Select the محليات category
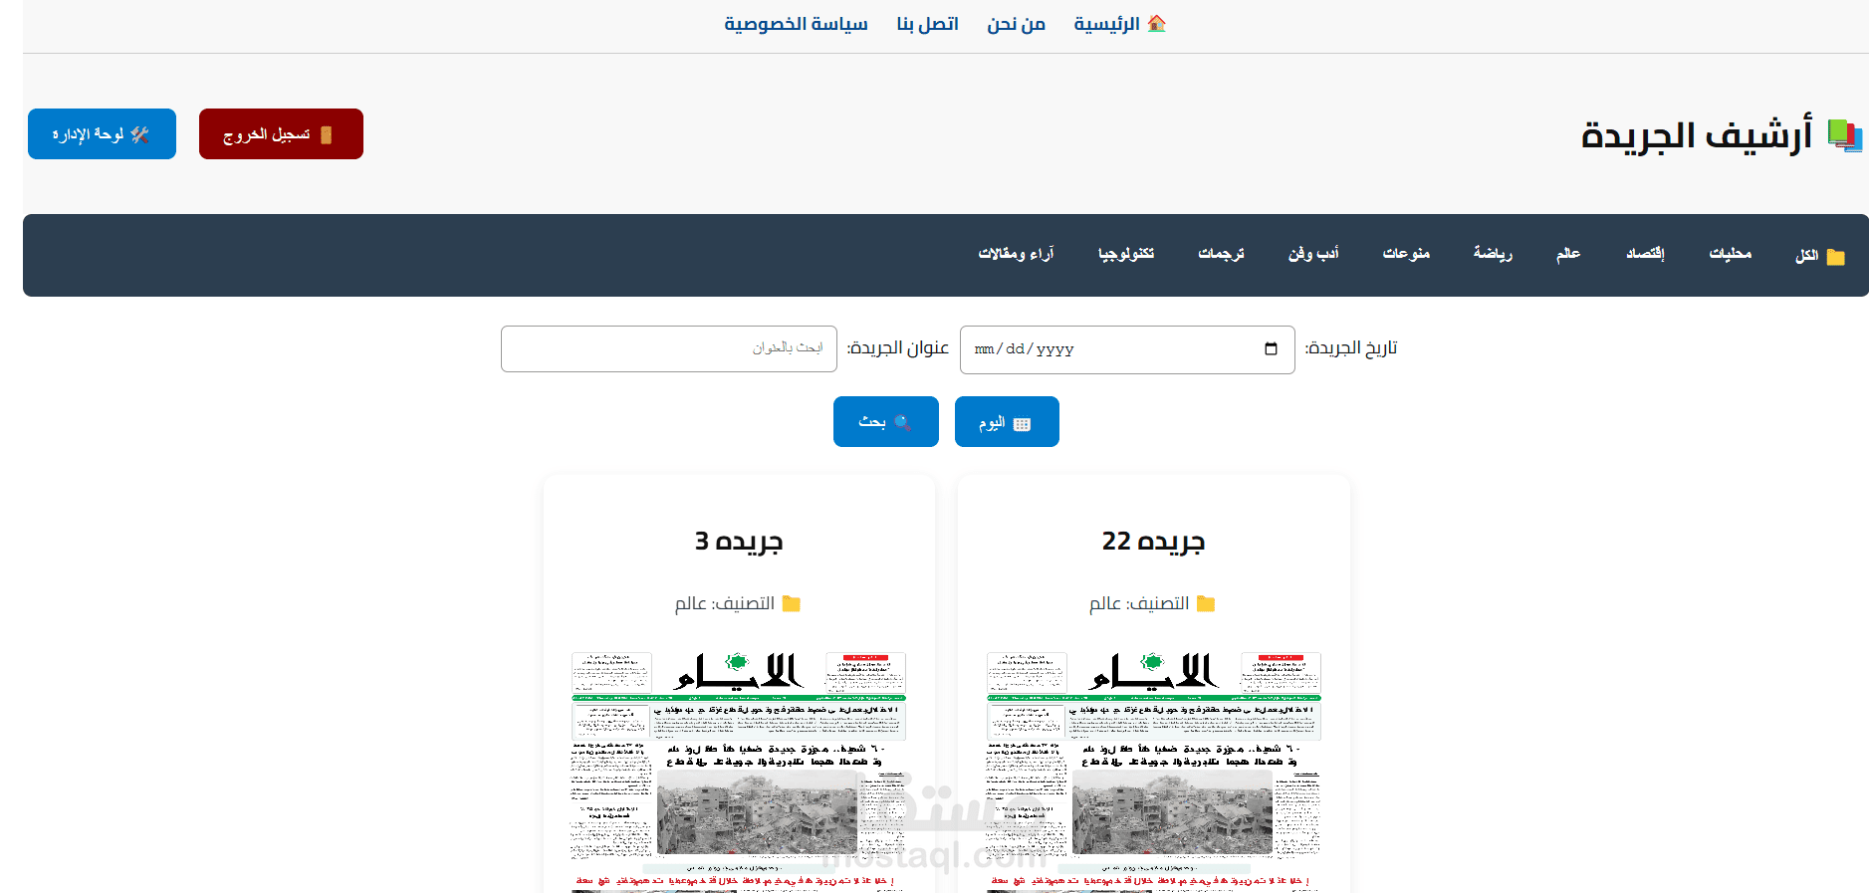The width and height of the screenshot is (1869, 893). [x=1731, y=254]
